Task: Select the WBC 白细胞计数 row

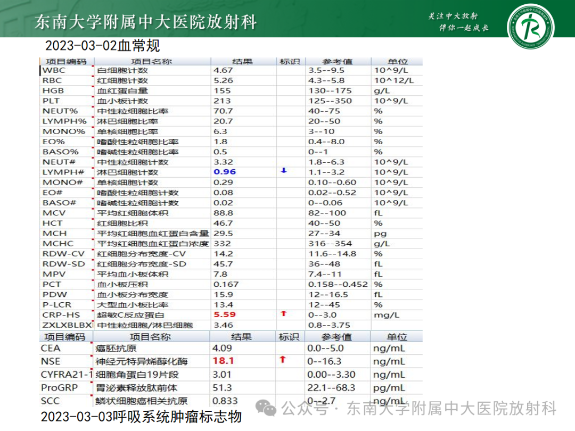Action: [133, 70]
